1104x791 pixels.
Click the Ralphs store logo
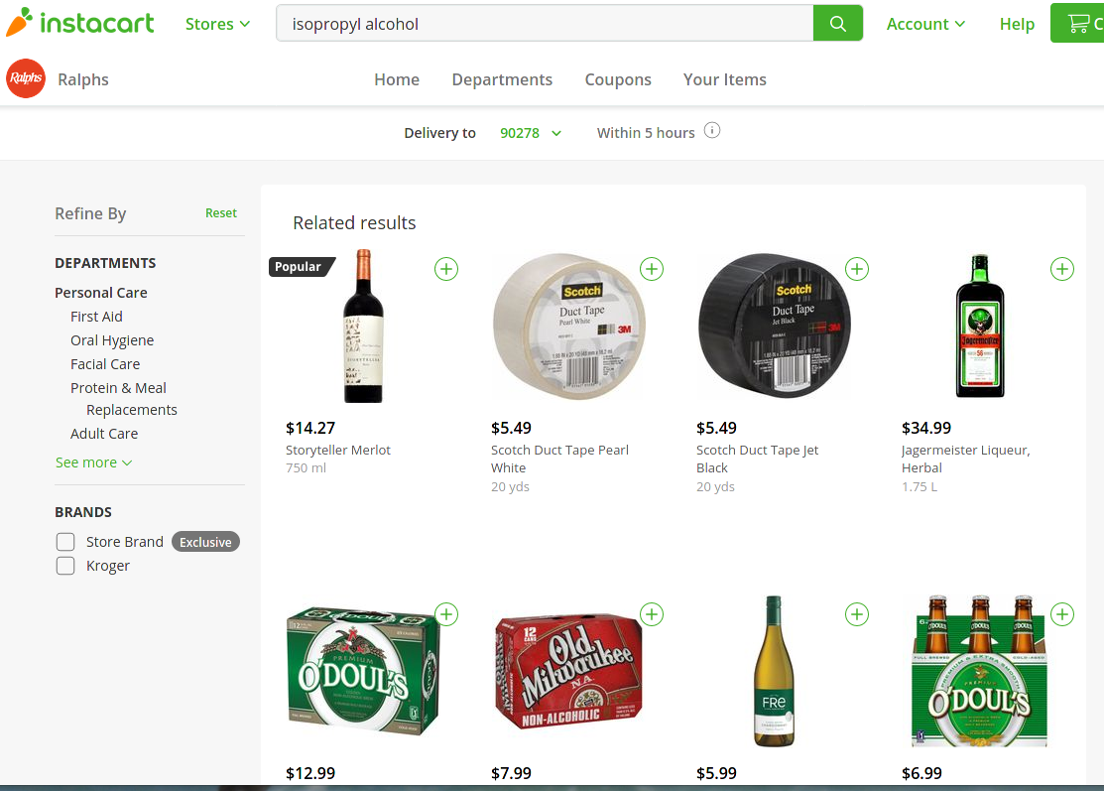pos(25,78)
